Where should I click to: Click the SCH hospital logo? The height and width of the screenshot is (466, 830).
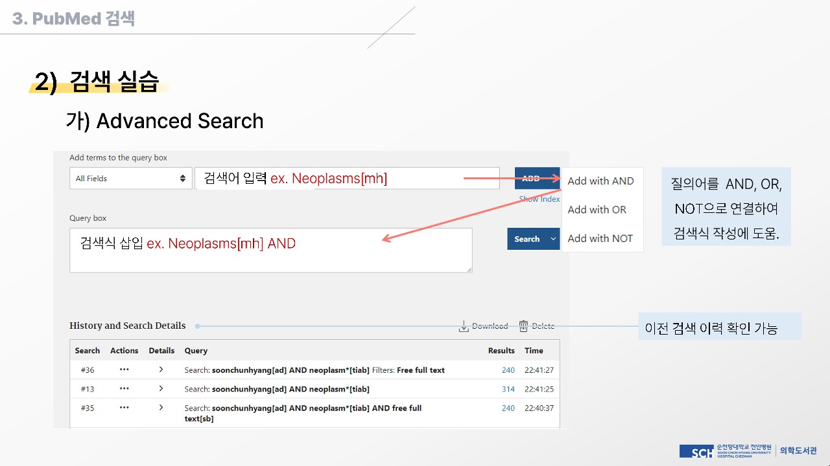click(726, 451)
